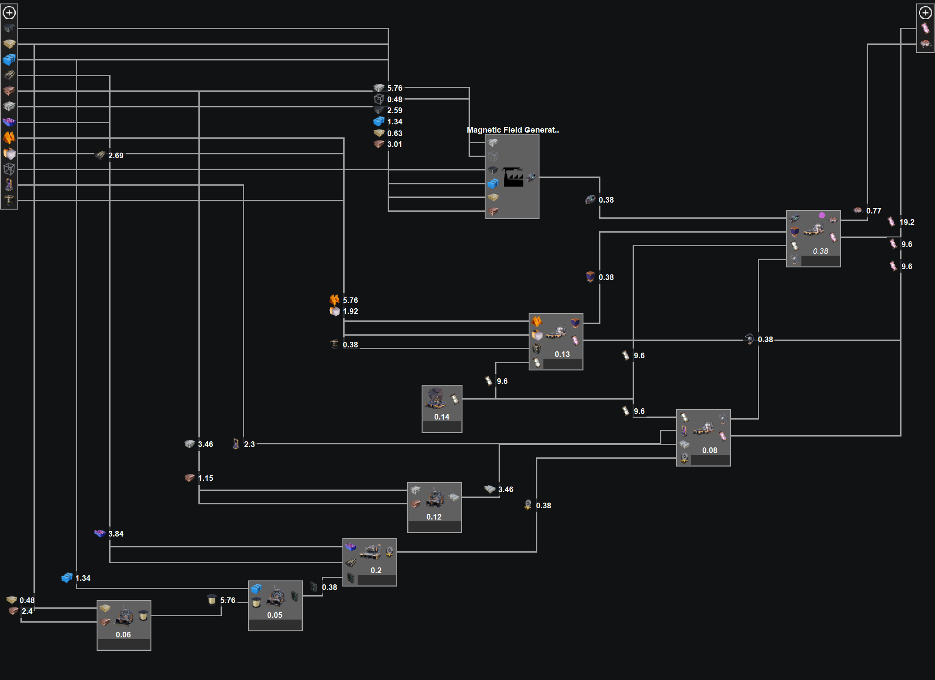Select the 0.06 node in the bottom-left corner
This screenshot has width=935, height=680.
point(124,625)
